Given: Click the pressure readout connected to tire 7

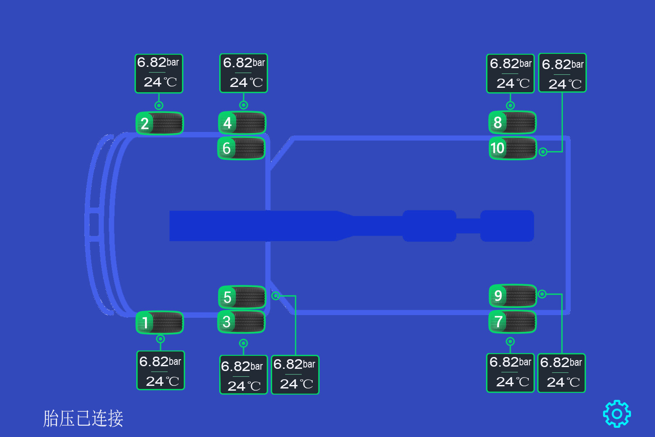Looking at the screenshot, I should [x=510, y=373].
